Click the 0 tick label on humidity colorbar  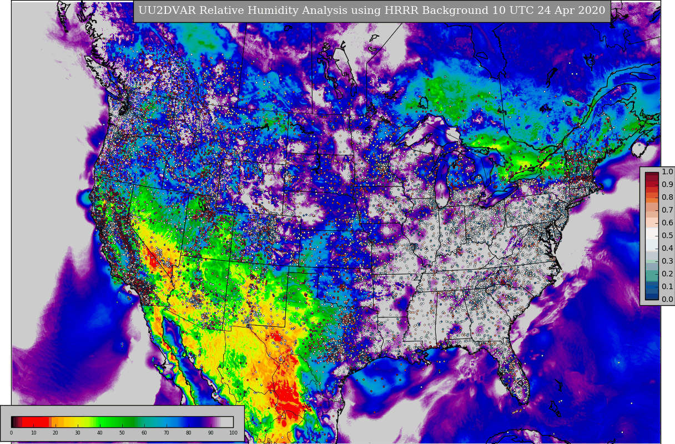tap(11, 433)
